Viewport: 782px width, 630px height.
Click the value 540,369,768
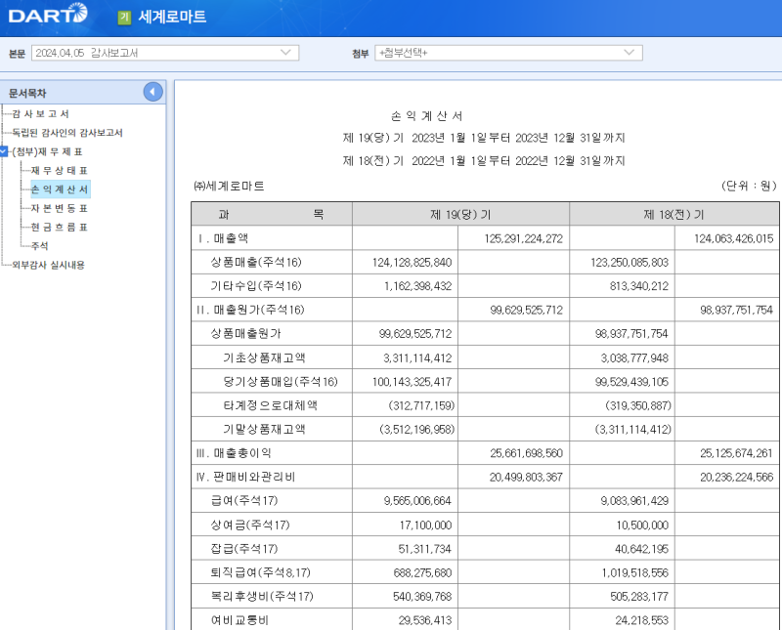click(422, 597)
